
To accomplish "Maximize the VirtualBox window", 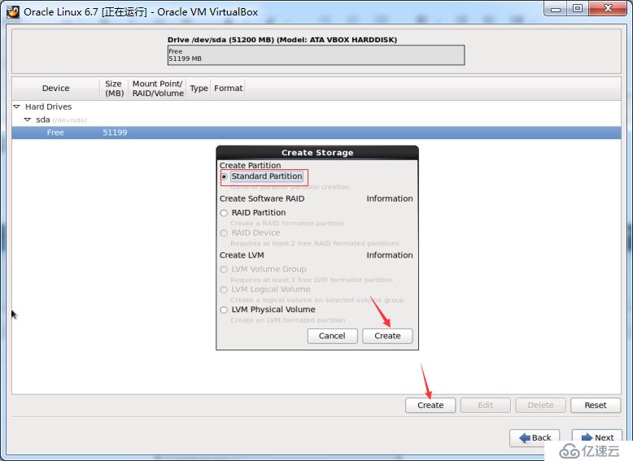I will coord(578,8).
